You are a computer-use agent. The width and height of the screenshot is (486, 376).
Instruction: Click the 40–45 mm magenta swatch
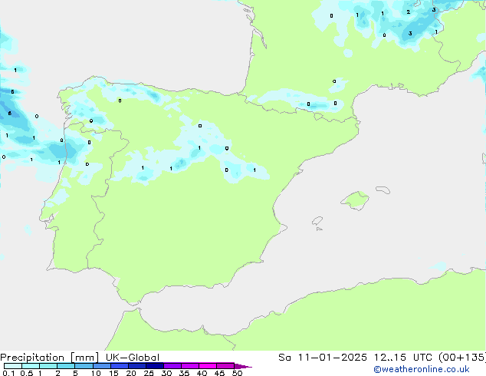(x=208, y=366)
